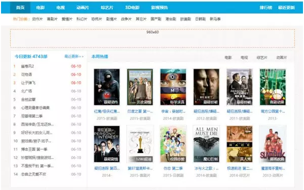304x190 pixels.
Task: Switch weekly hot list to 动画片 tab
Action: [281, 57]
